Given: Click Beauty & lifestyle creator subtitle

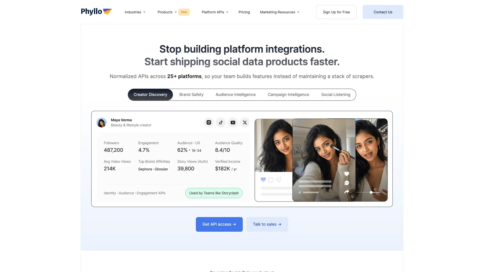Looking at the screenshot, I should [131, 125].
